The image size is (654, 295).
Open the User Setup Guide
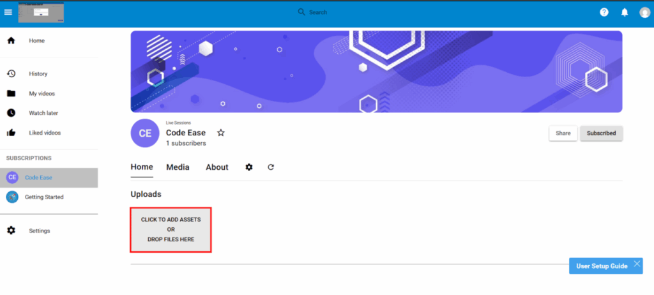tap(601, 266)
